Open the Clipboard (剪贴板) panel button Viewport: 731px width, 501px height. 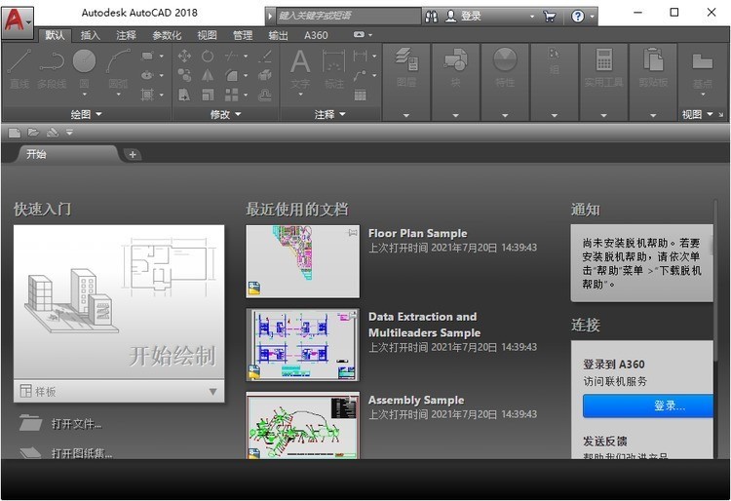click(653, 67)
